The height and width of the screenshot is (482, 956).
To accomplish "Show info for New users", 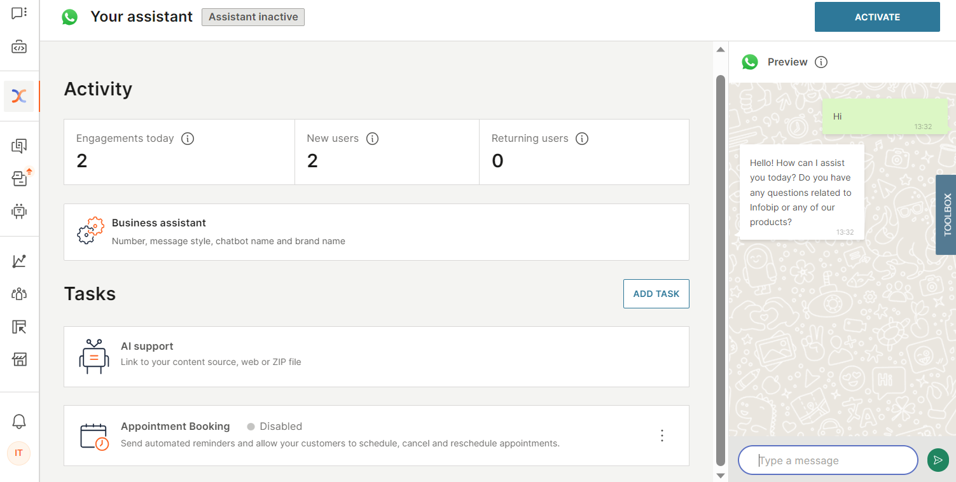I will (373, 139).
